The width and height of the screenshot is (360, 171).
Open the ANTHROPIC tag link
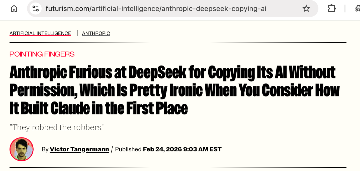96,33
